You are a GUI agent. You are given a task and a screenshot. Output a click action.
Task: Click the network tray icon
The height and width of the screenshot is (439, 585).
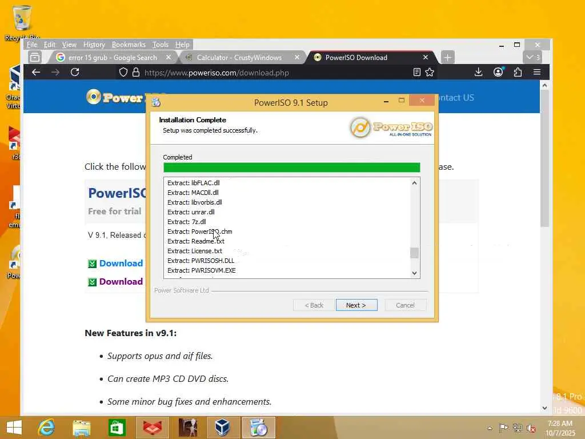pos(517,428)
